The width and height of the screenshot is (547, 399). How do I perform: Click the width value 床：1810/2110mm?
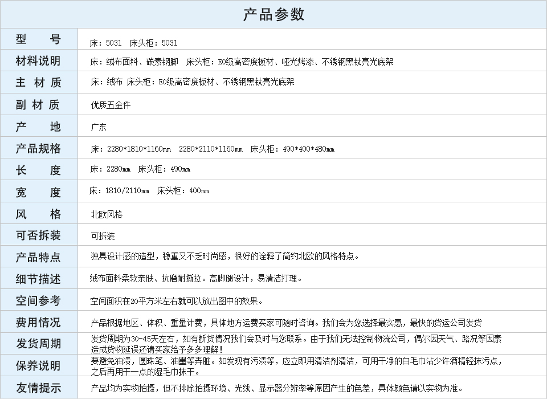119,190
